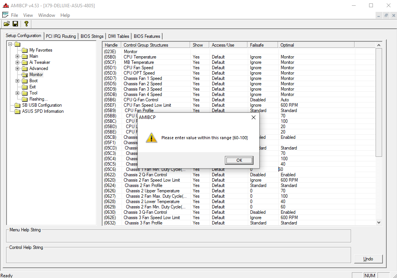Close the AMIBCP warning dialog with X
Image resolution: width=397 pixels, height=278 pixels.
coord(254,117)
